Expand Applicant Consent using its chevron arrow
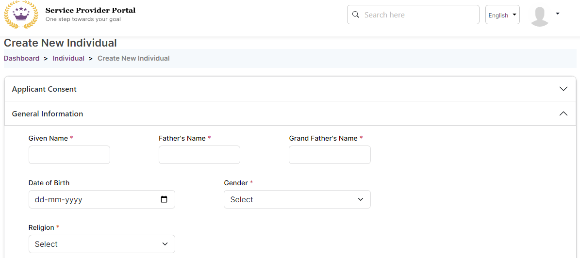The image size is (580, 258). tap(563, 89)
